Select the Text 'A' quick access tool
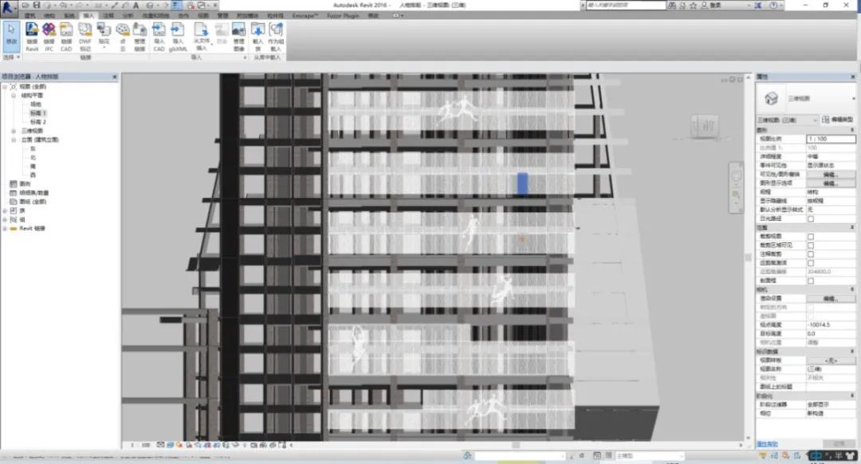The width and height of the screenshot is (861, 464). pos(136,5)
